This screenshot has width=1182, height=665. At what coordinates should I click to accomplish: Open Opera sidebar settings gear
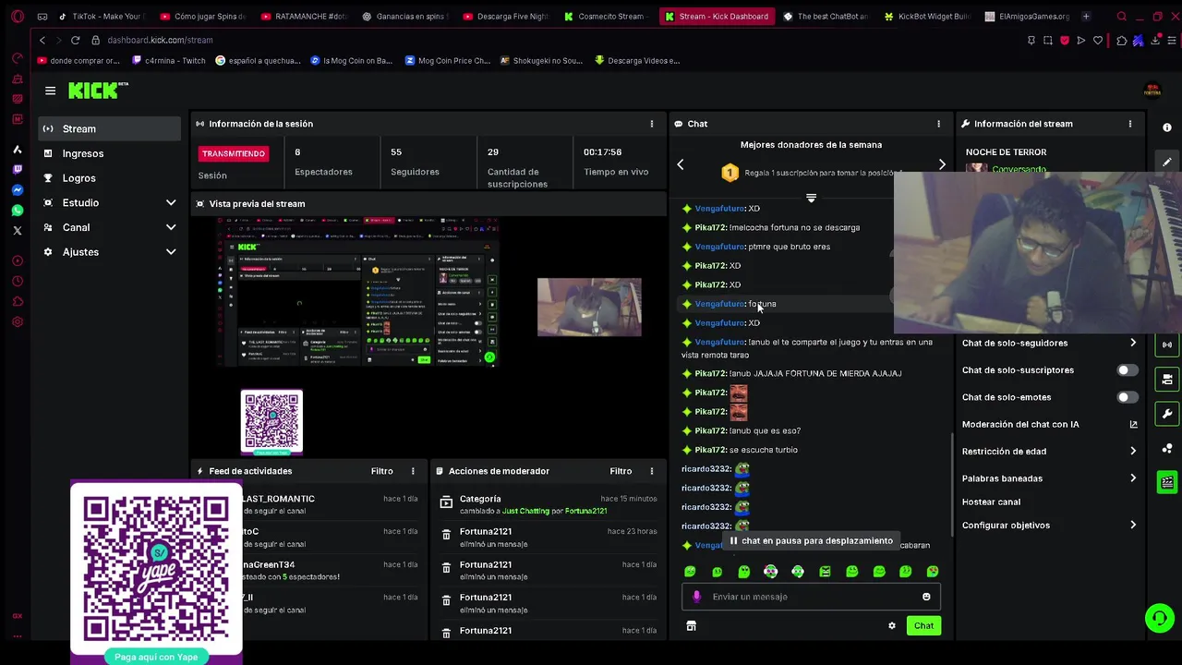coord(18,321)
